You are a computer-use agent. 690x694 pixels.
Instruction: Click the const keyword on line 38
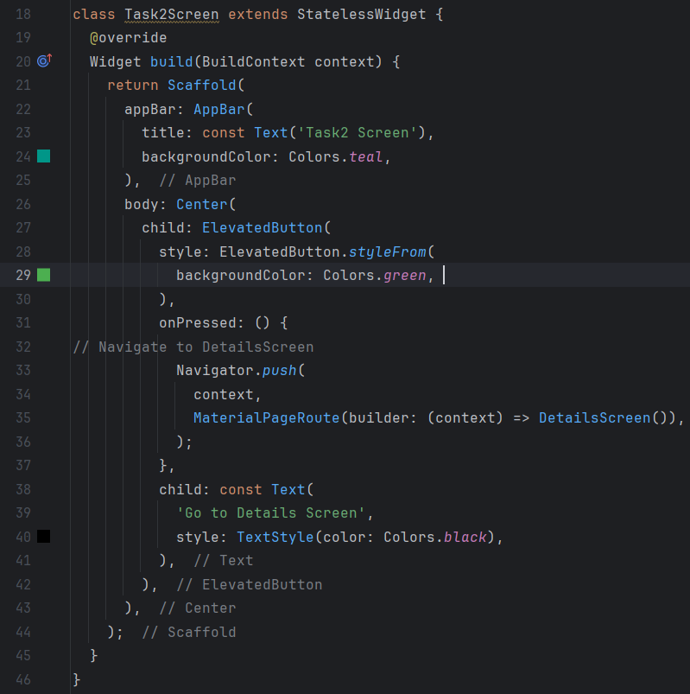coord(241,489)
